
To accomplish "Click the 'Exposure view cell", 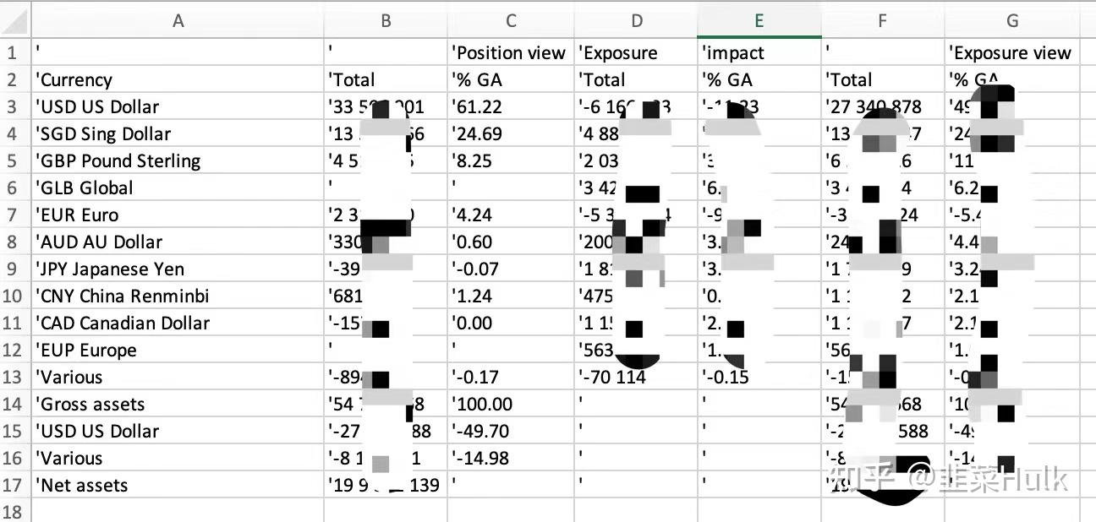I will click(x=1011, y=52).
